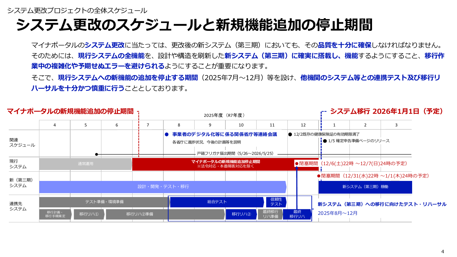Select the 'テスト準備・環境準備' bar
The width and height of the screenshot is (457, 257).
point(104,202)
